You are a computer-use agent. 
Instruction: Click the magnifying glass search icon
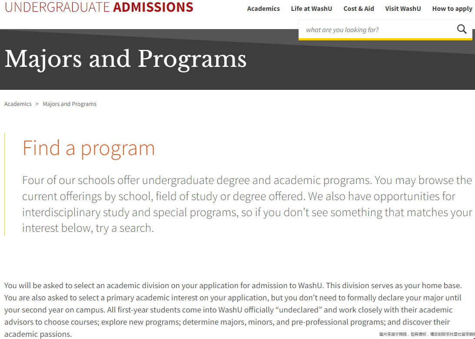tap(462, 30)
